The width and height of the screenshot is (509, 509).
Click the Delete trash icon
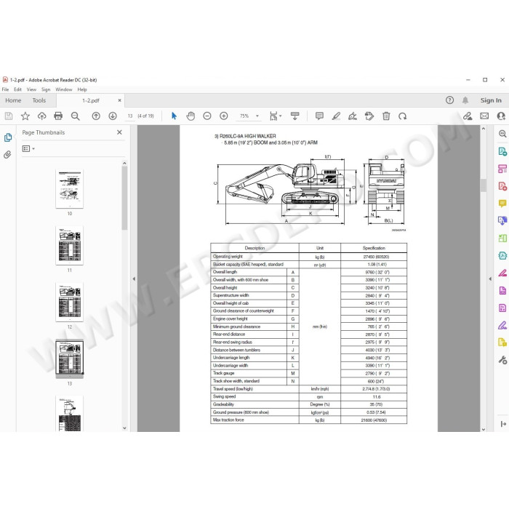(386, 116)
